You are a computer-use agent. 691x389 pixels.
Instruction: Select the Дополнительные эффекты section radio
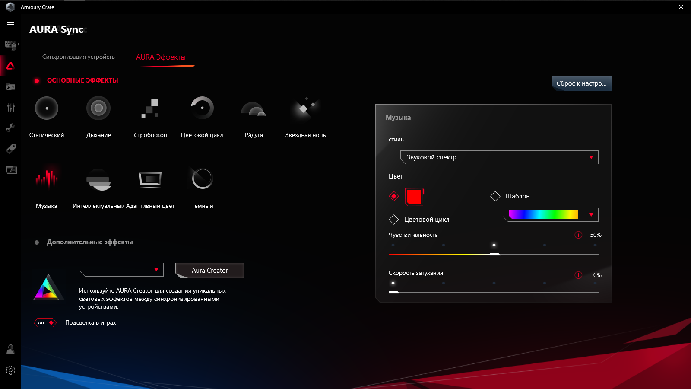coord(37,242)
